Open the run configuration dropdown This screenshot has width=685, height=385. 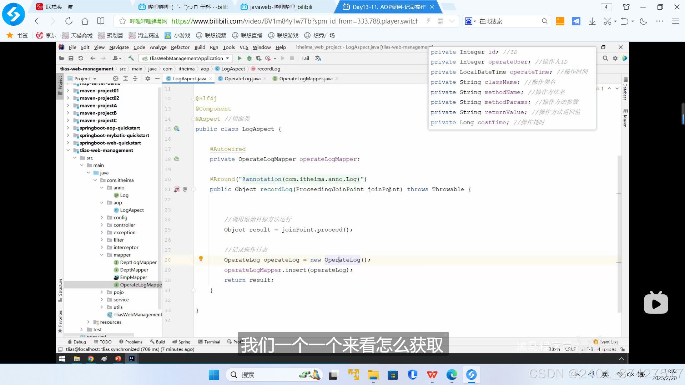pos(186,58)
